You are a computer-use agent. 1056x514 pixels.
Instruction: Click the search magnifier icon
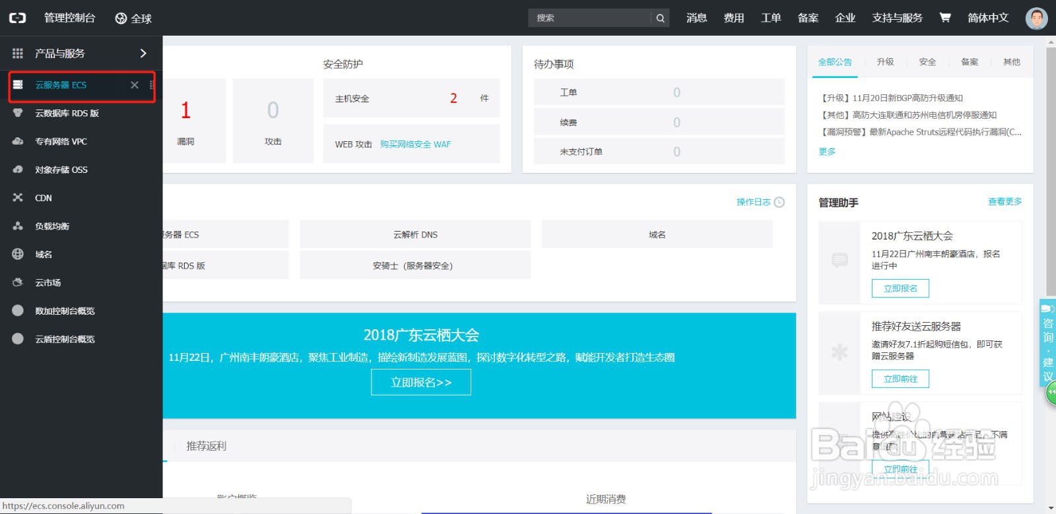click(x=660, y=18)
